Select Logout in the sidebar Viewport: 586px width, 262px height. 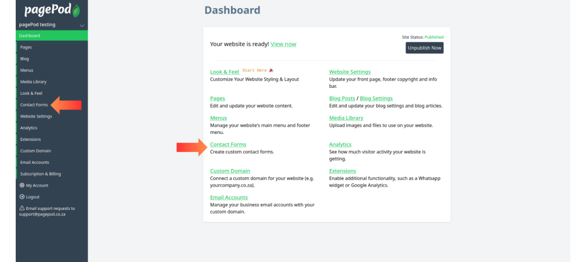32,196
